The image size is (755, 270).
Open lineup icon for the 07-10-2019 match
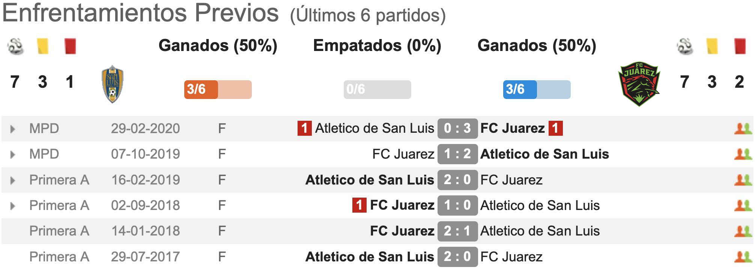743,154
